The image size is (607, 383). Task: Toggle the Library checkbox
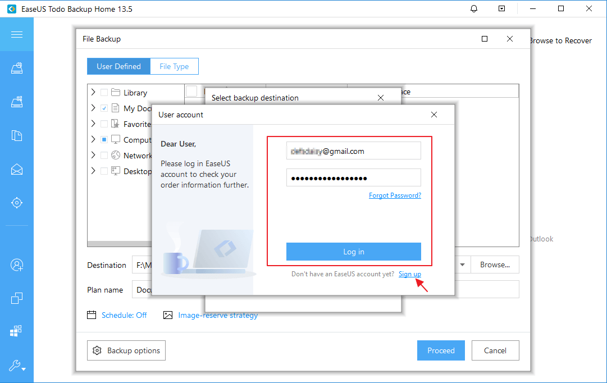pos(104,93)
